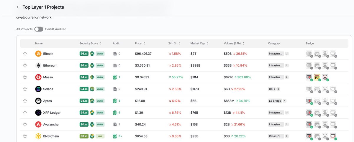Viewport: 354px width, 142px height.
Task: Star the BNB Chain row
Action: (25, 136)
